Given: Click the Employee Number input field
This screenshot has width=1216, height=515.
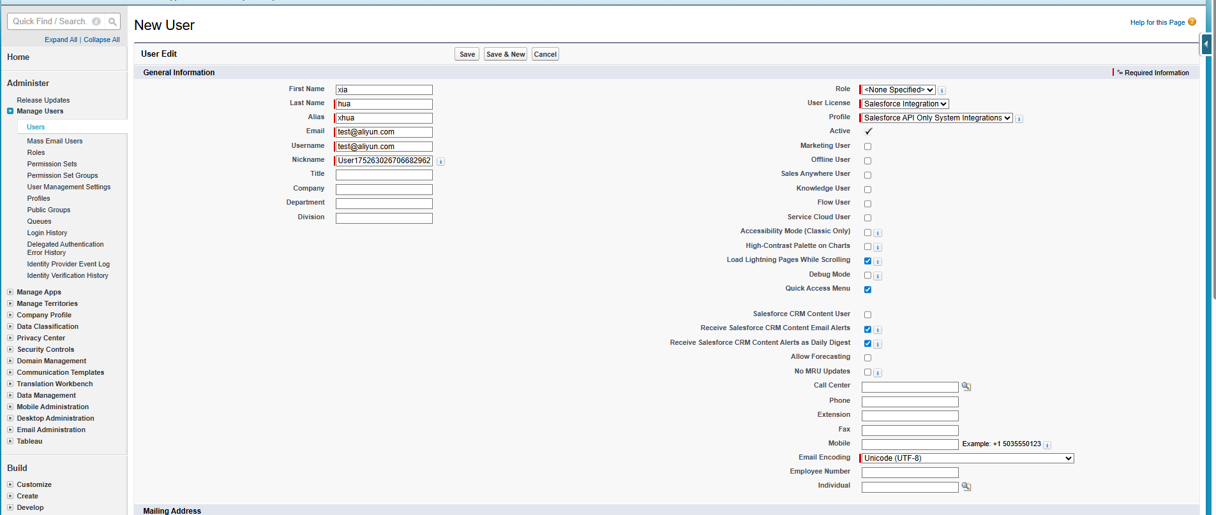Looking at the screenshot, I should (x=910, y=472).
